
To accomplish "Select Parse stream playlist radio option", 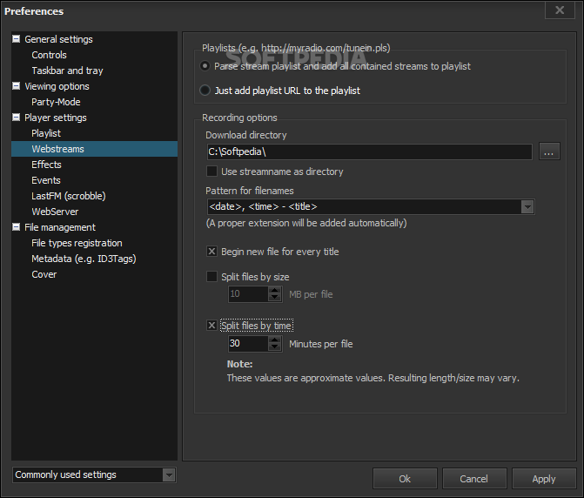I will tap(205, 66).
